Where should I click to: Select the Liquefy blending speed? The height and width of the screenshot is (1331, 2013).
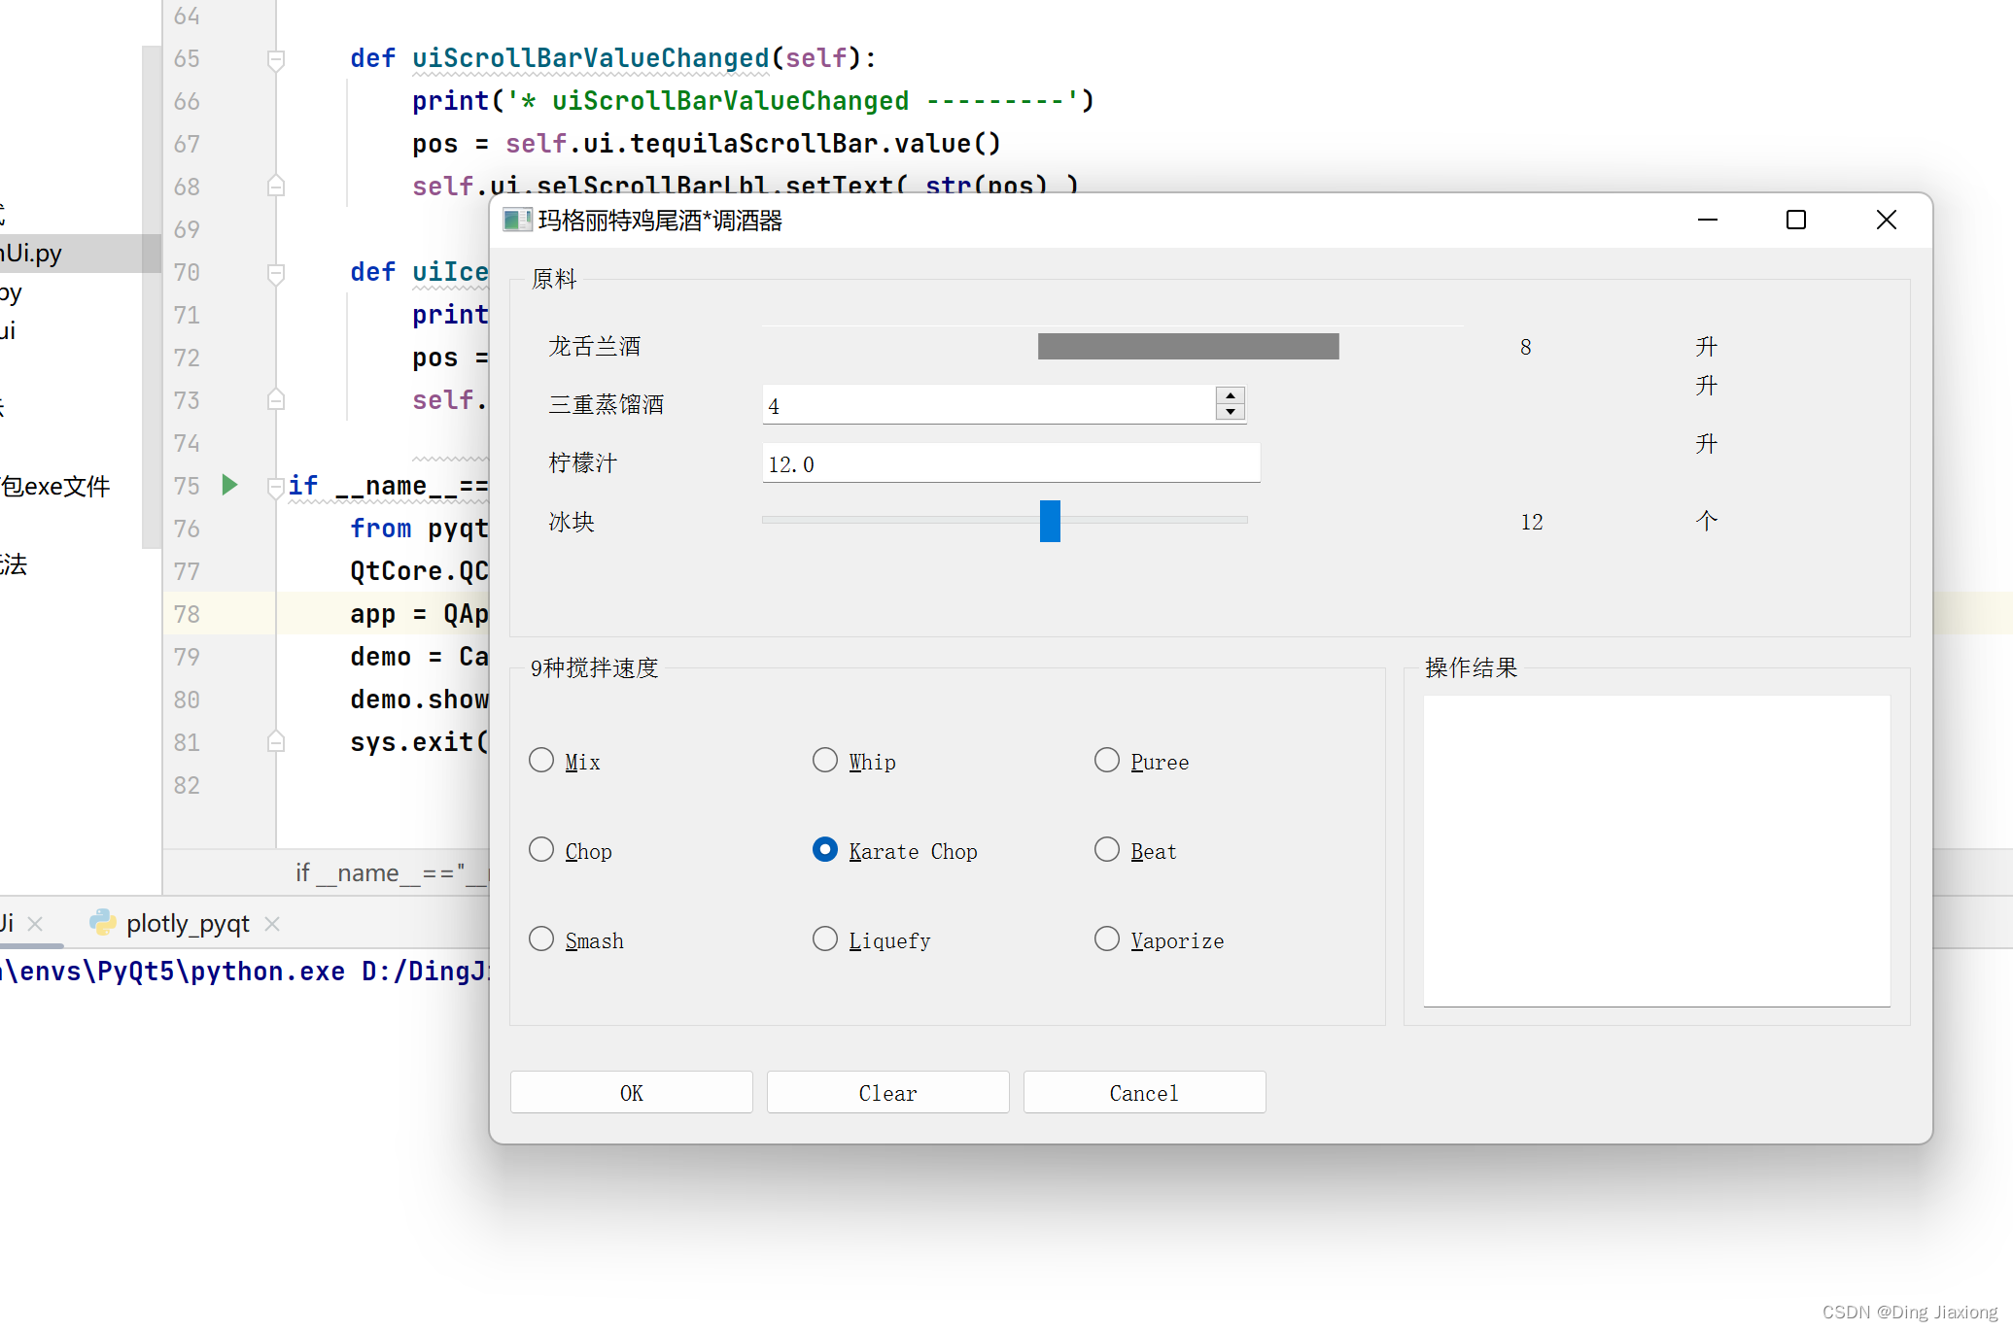coord(825,939)
